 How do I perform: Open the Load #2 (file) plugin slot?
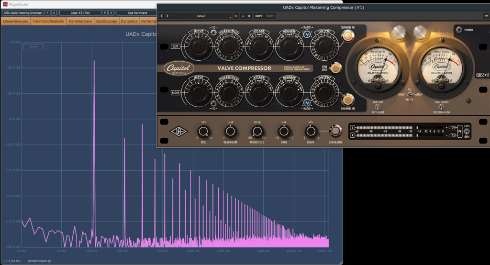pyautogui.click(x=80, y=13)
